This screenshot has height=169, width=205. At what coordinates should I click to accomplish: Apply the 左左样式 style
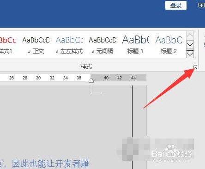(x=69, y=45)
